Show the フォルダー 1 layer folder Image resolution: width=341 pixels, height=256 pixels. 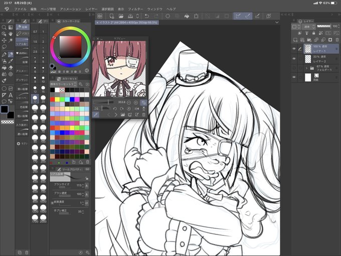[x=294, y=68]
